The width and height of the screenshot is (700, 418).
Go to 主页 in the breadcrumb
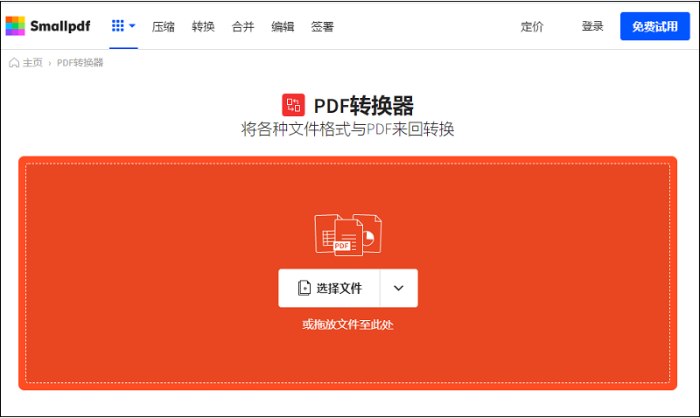pyautogui.click(x=32, y=62)
